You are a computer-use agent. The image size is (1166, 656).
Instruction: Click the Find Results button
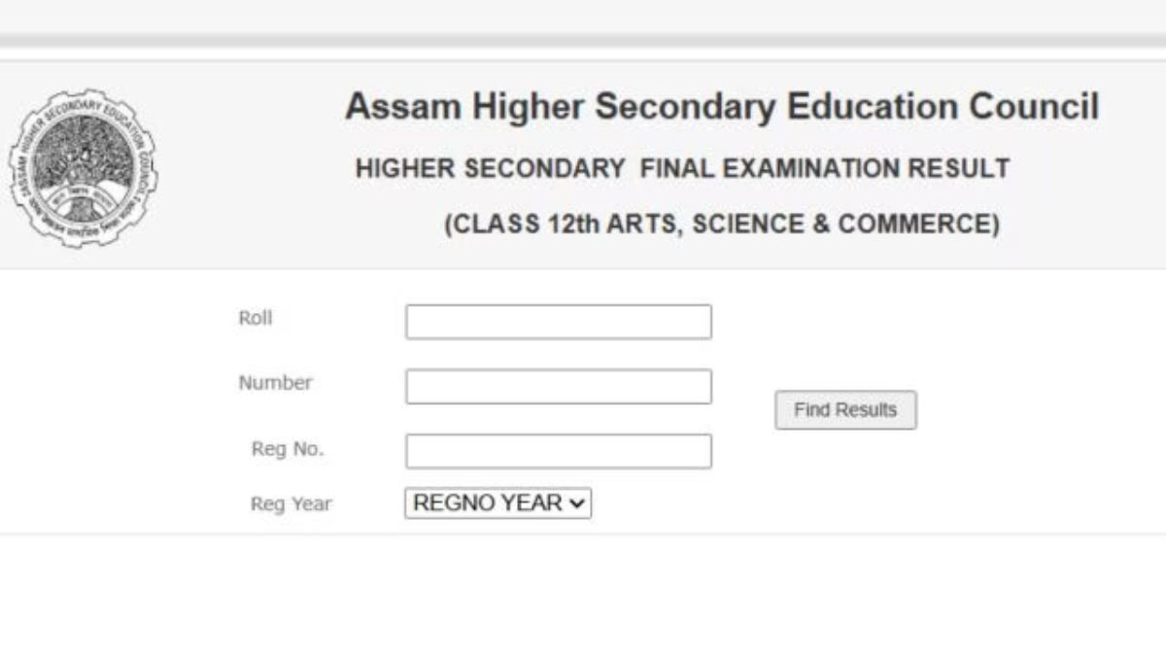coord(844,409)
